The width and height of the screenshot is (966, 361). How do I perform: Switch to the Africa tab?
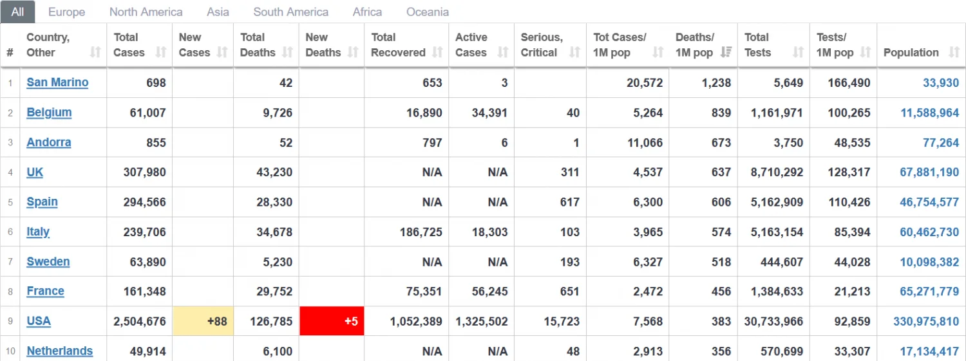click(367, 12)
